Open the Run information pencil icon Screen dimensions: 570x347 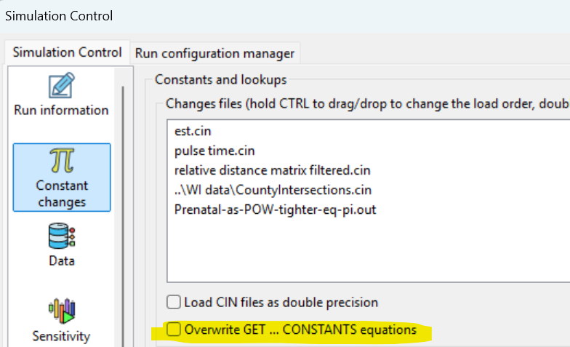(x=61, y=85)
